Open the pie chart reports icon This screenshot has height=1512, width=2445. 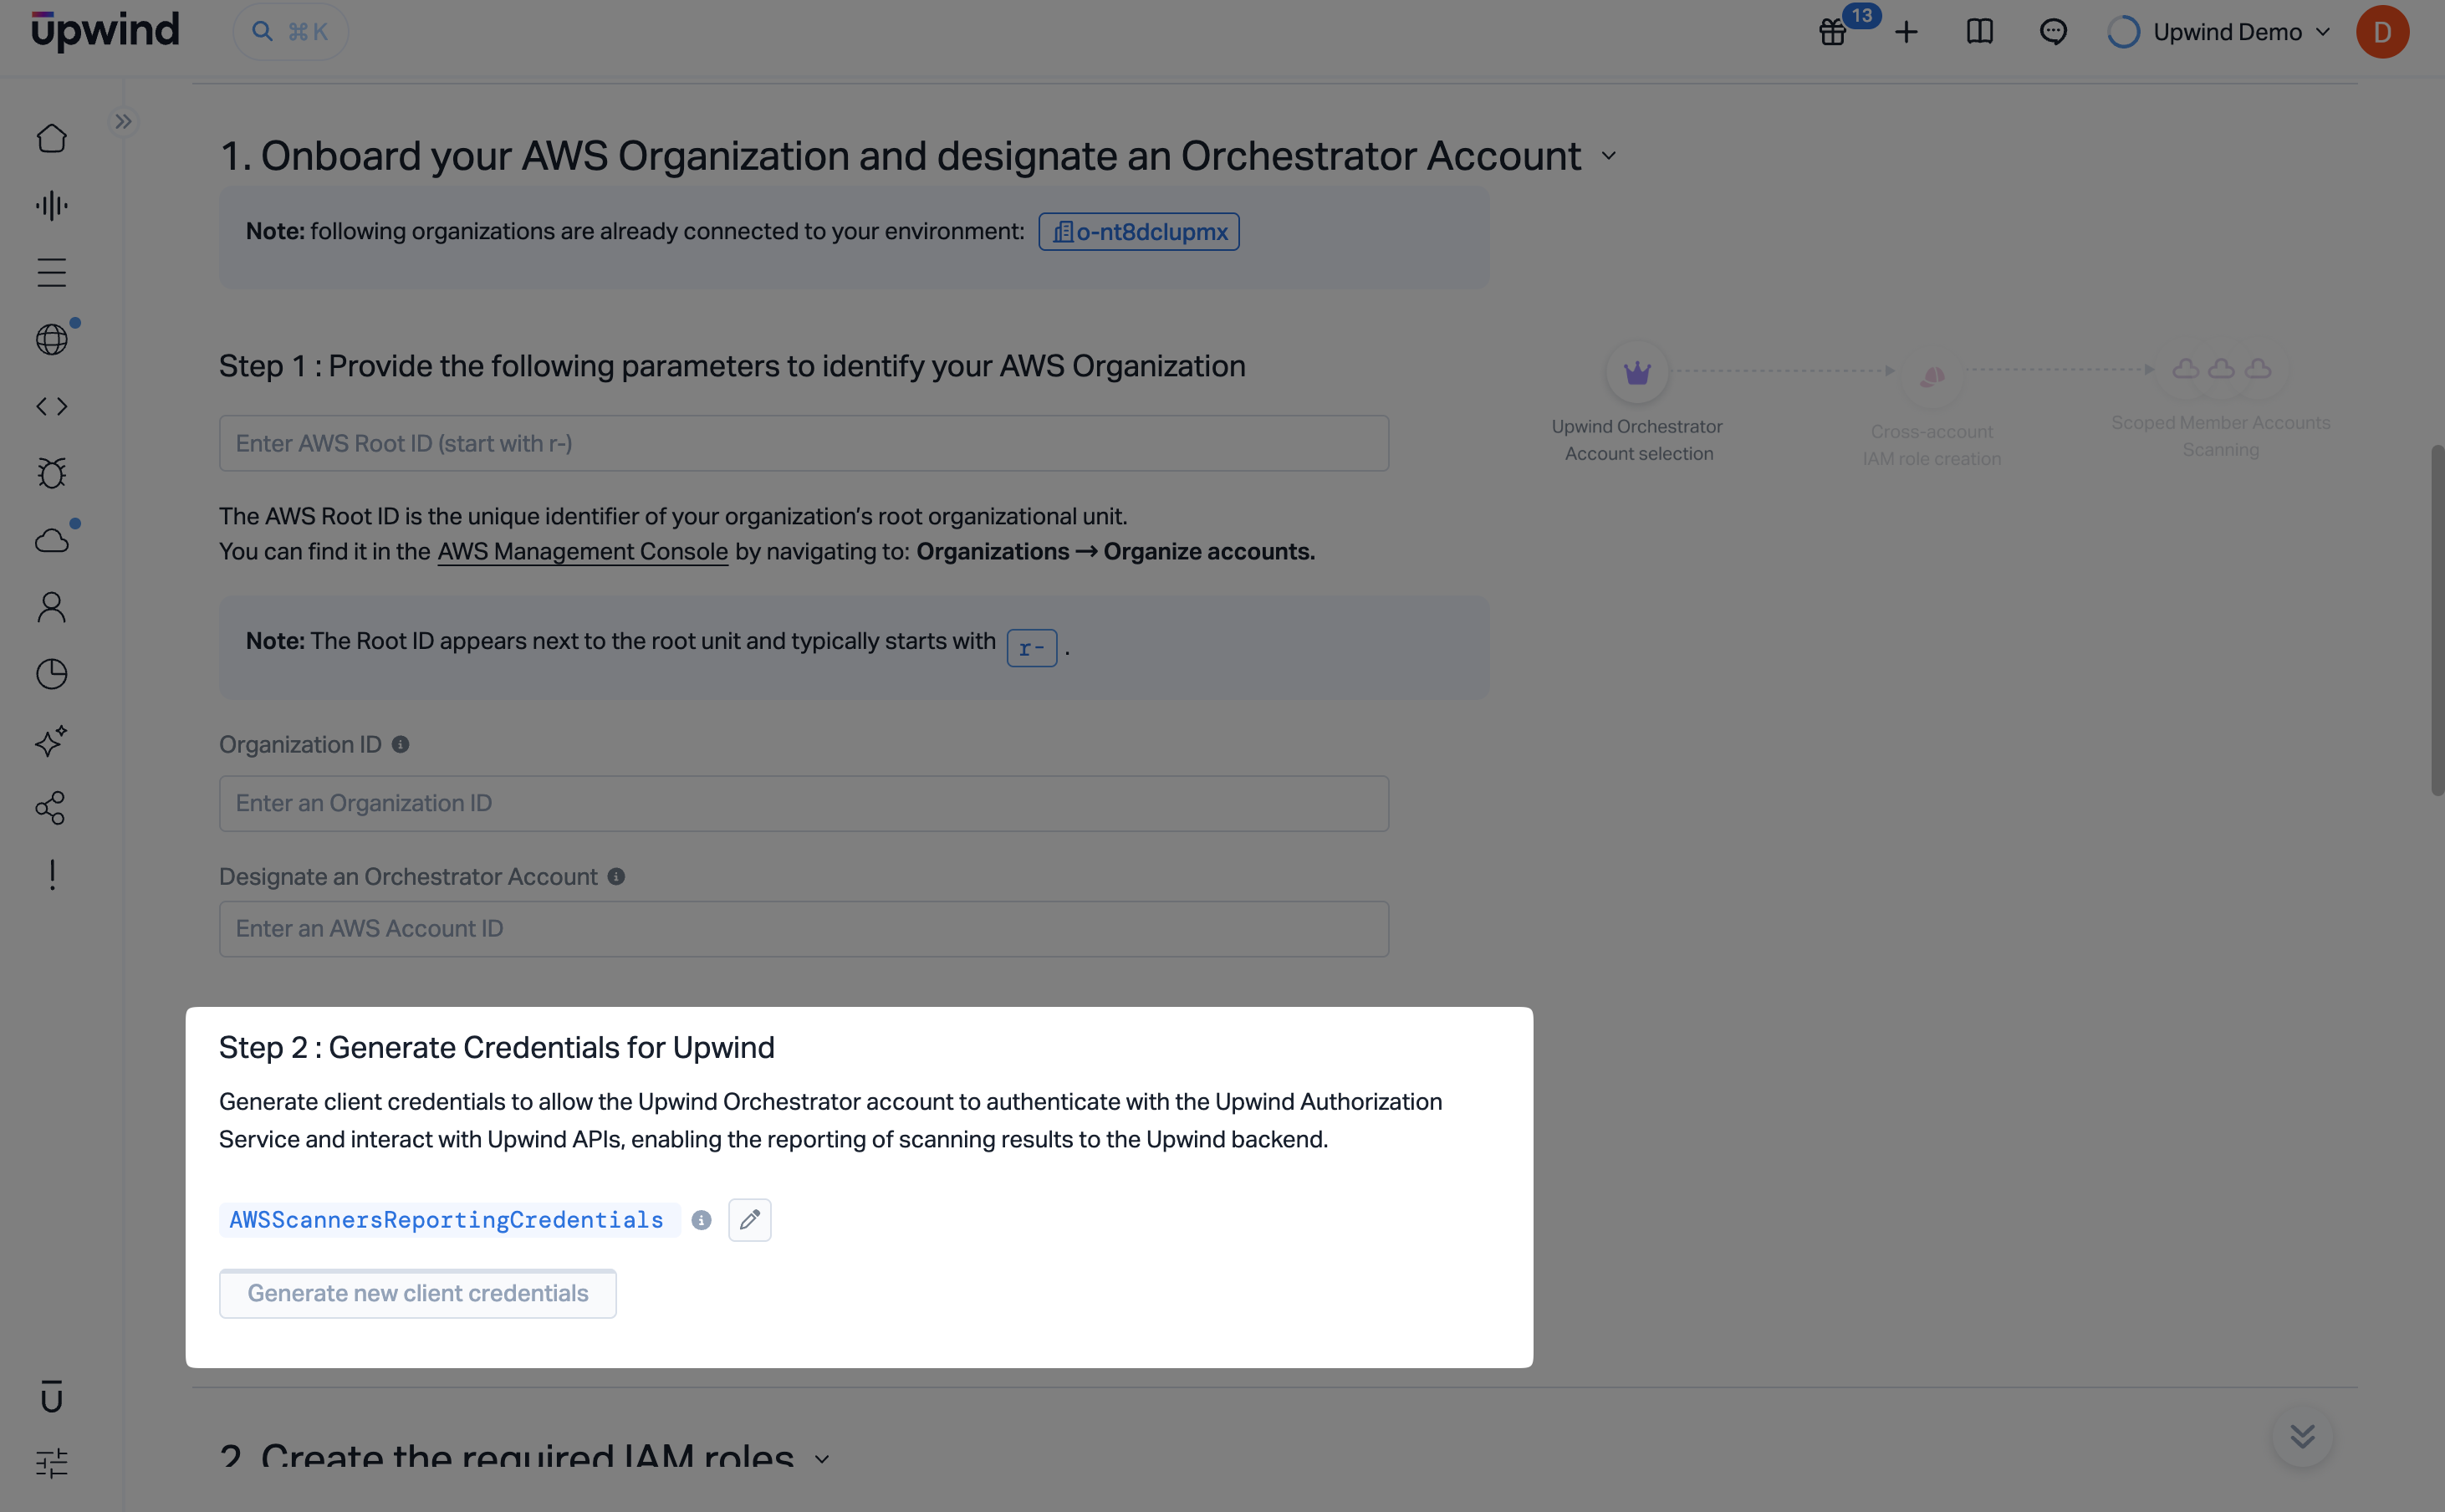click(x=52, y=674)
